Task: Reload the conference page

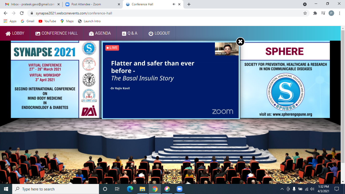Action: pyautogui.click(x=22, y=13)
